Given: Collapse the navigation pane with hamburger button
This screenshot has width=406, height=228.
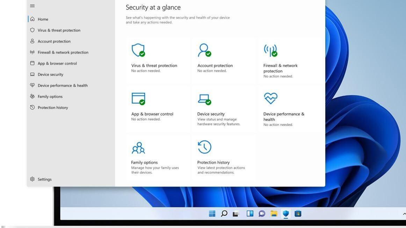Looking at the screenshot, I should 32,6.
